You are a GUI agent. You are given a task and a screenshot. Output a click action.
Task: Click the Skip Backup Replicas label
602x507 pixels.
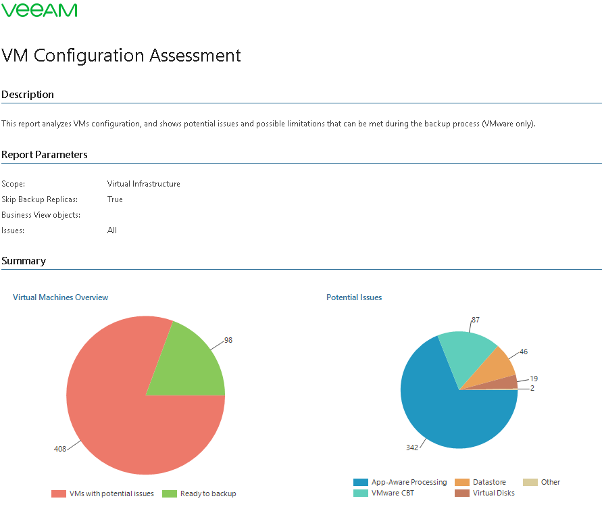[x=40, y=199]
